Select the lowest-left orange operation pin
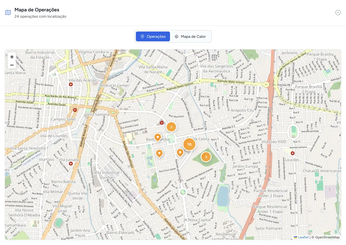Viewport: 346px width, 245px height. coord(159,153)
